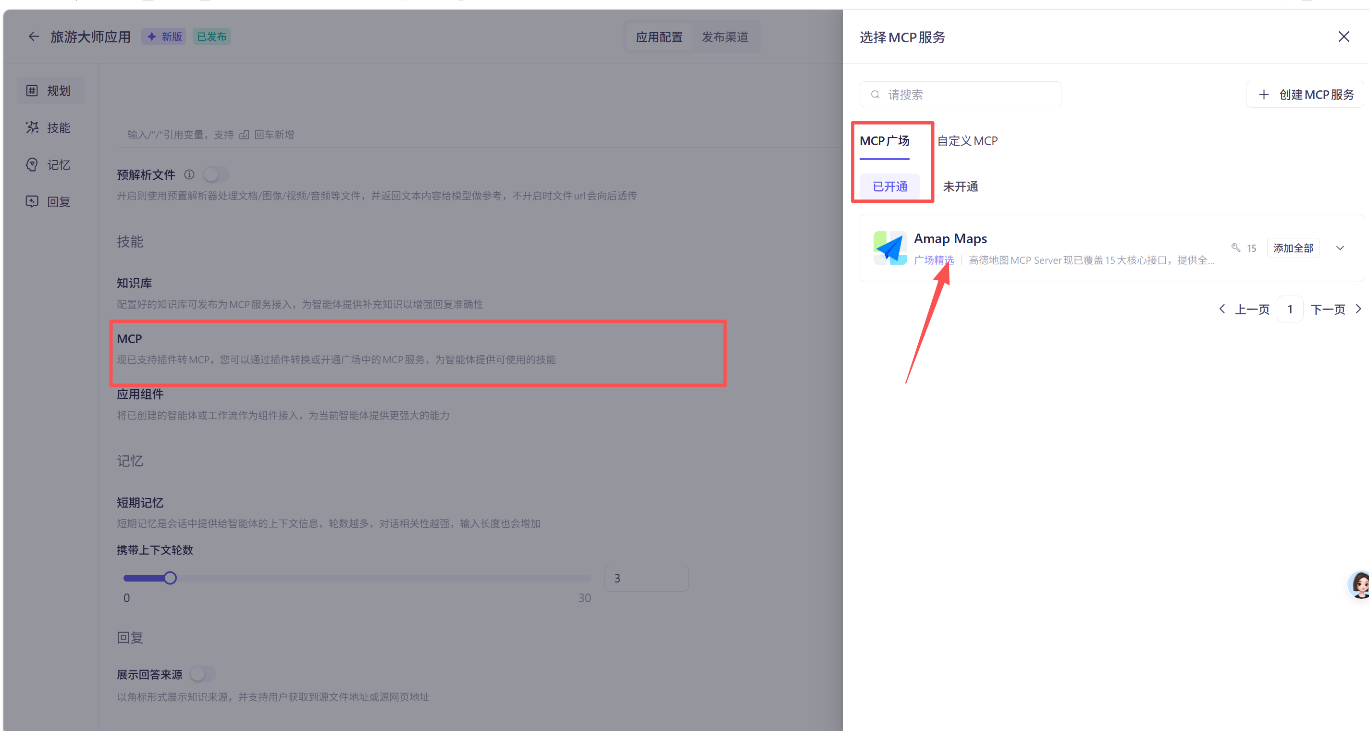
Task: Click the tool count wrench icon
Action: click(x=1235, y=248)
